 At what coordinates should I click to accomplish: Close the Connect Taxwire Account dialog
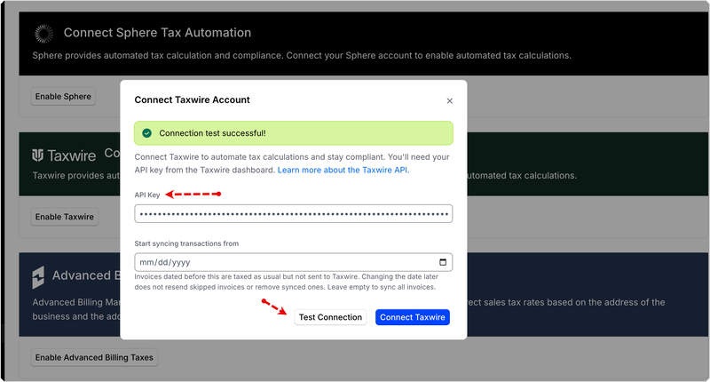[x=449, y=100]
